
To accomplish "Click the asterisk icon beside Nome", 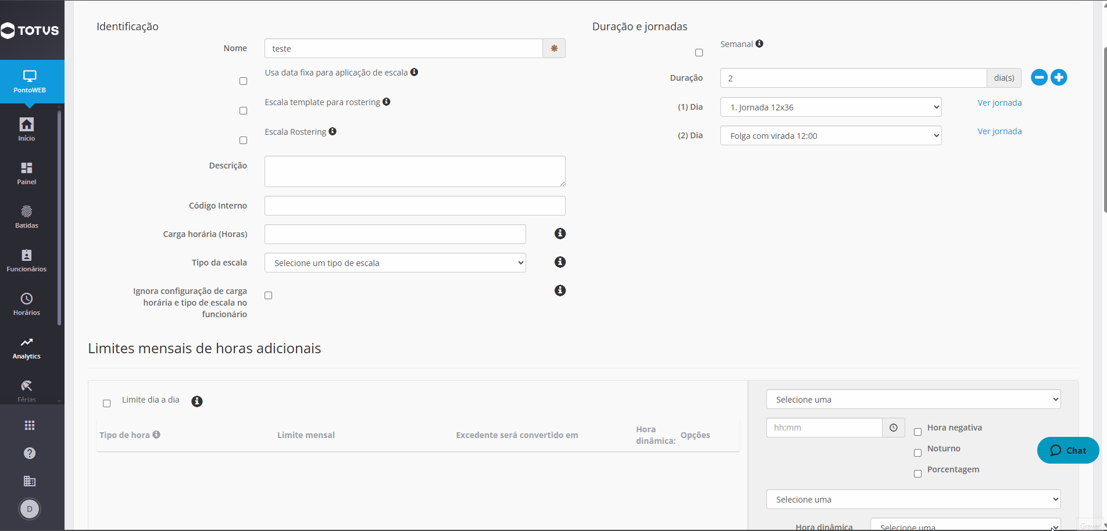I will pyautogui.click(x=554, y=48).
